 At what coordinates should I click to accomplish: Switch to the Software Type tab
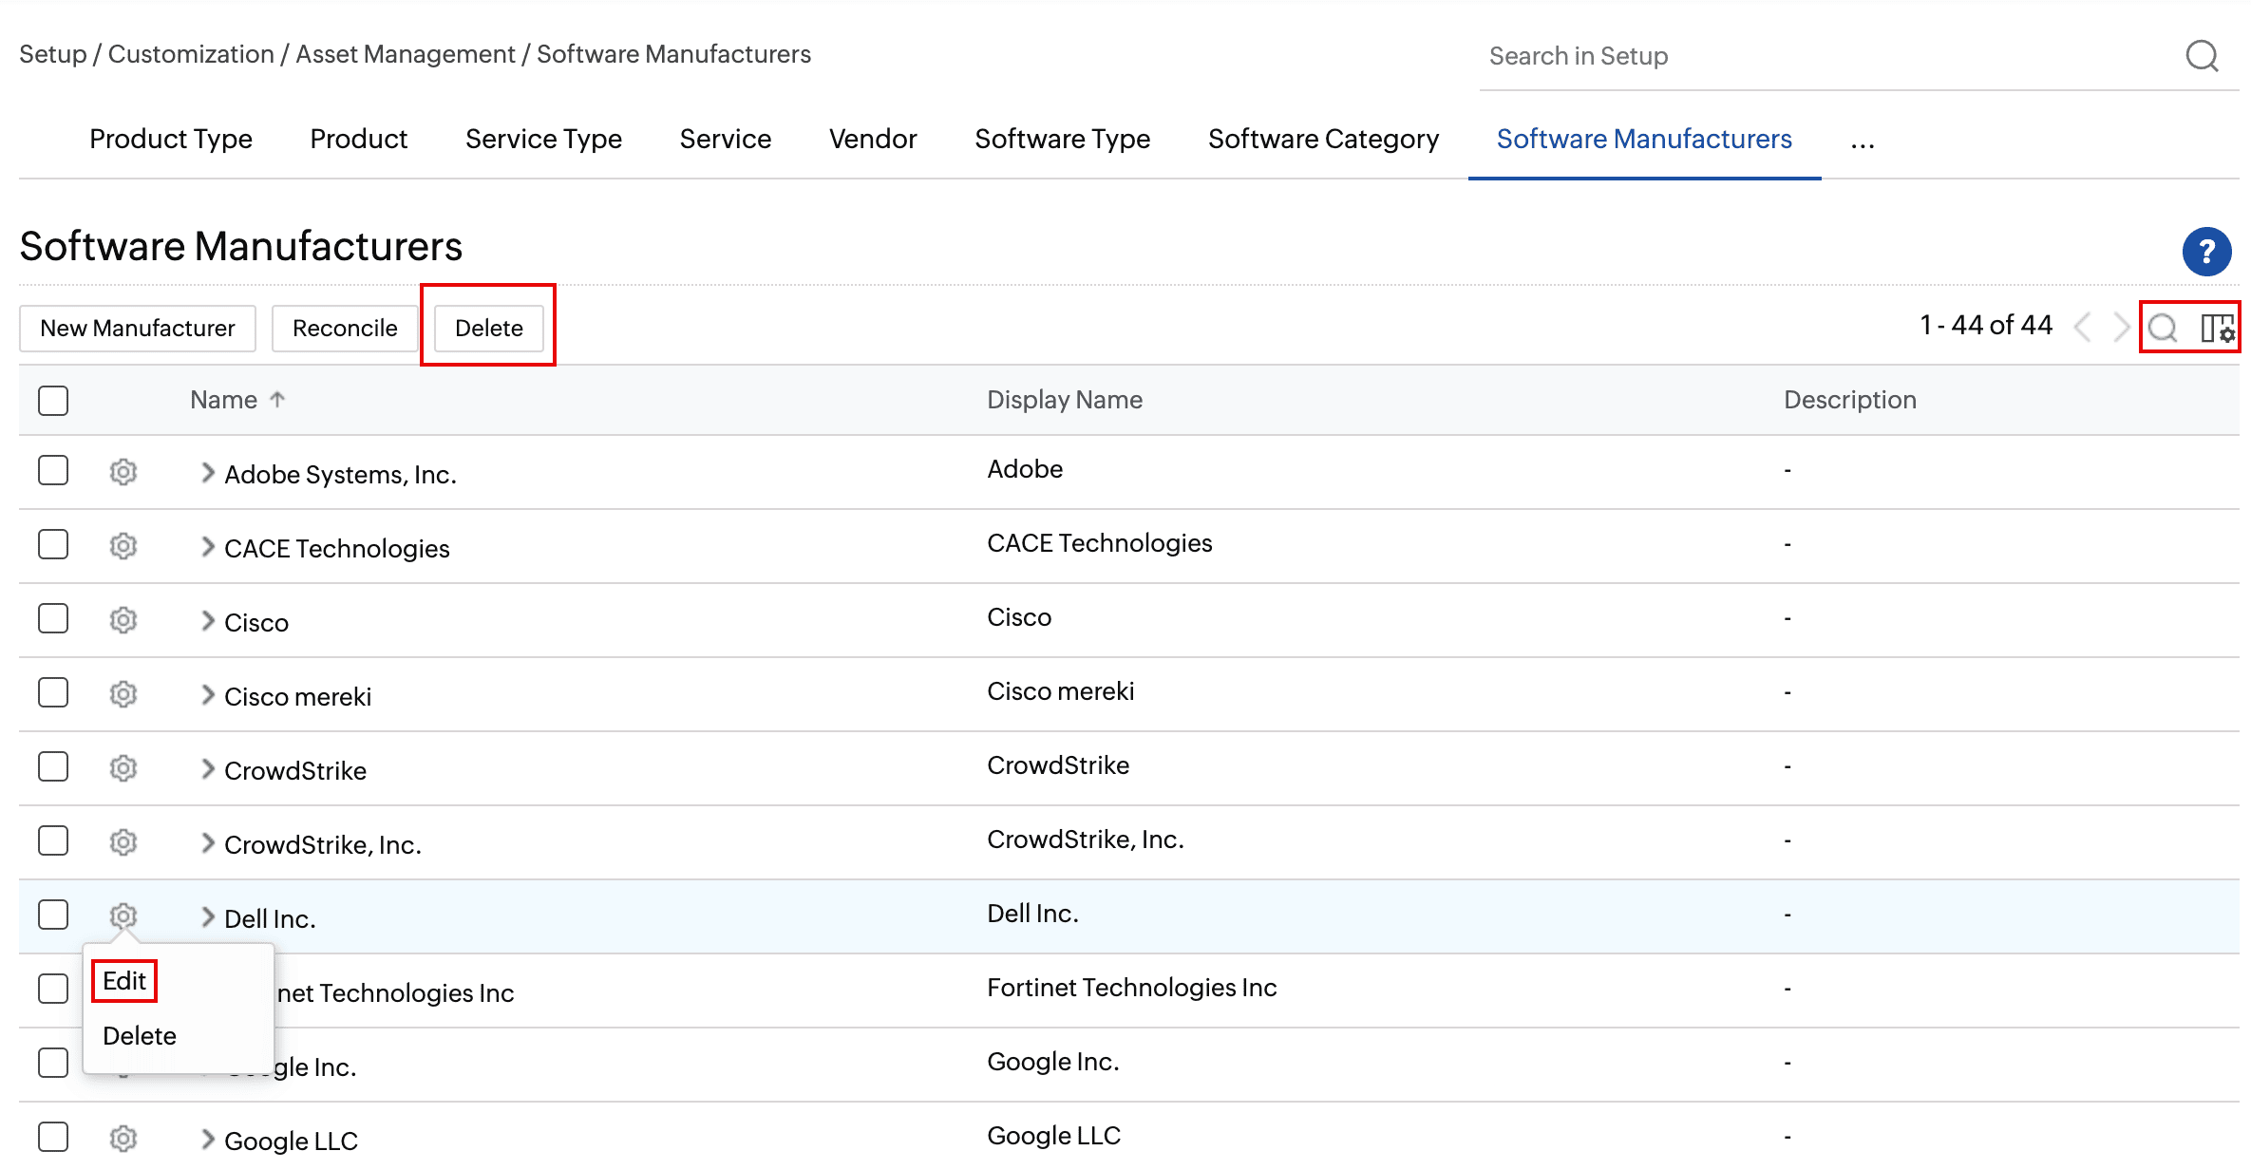pos(1062,139)
